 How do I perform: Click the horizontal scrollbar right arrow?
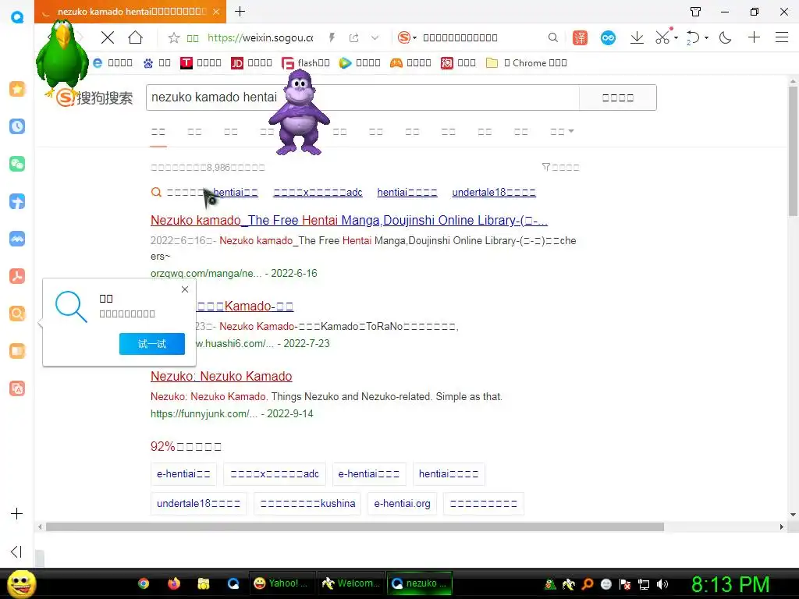pos(782,526)
